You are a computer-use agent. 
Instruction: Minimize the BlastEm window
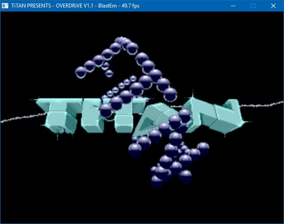233,6
